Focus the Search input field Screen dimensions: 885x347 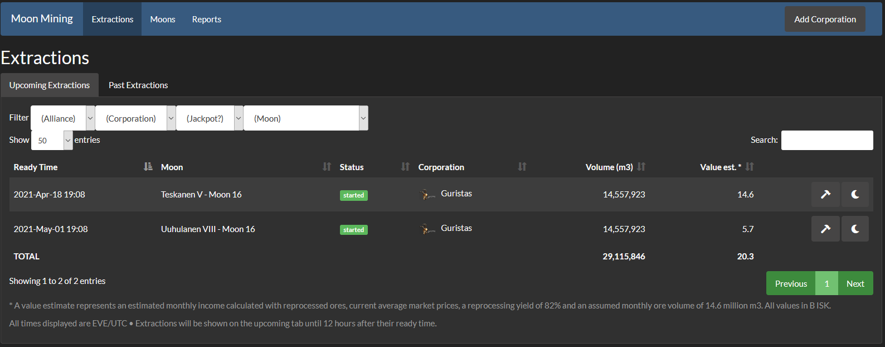[x=826, y=141]
